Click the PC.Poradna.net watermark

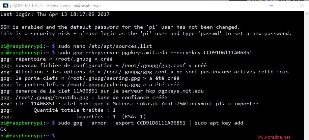(274, 137)
